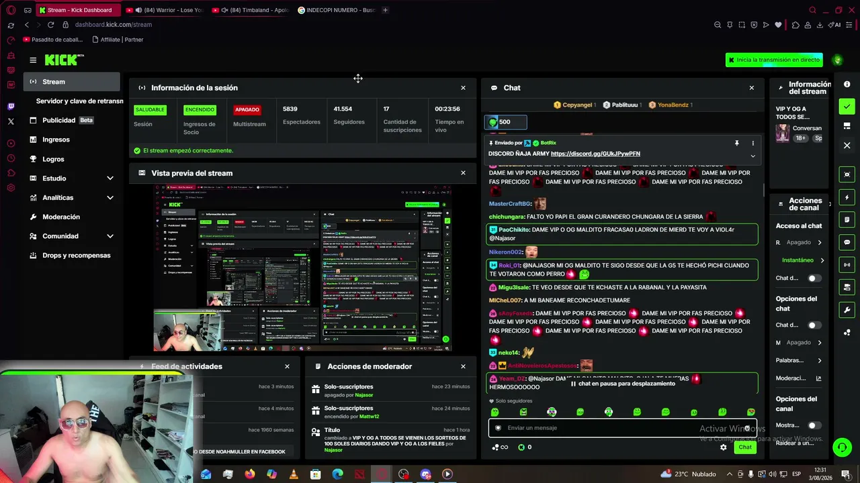Open Firefox from the taskbar
The height and width of the screenshot is (483, 860).
[x=250, y=474]
